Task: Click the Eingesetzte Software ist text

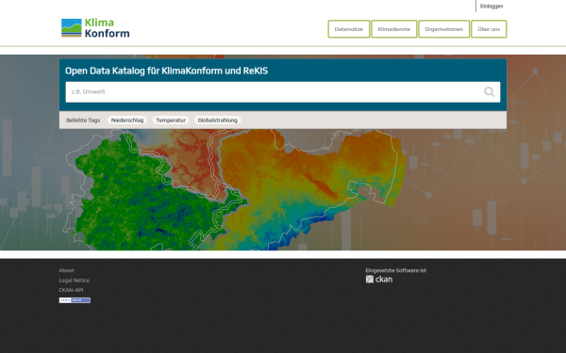Action: 395,270
